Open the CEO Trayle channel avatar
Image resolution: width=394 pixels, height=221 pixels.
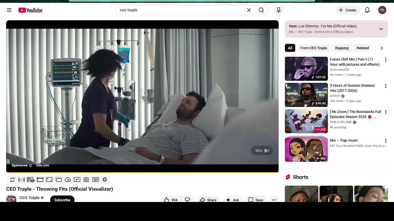pyautogui.click(x=11, y=199)
